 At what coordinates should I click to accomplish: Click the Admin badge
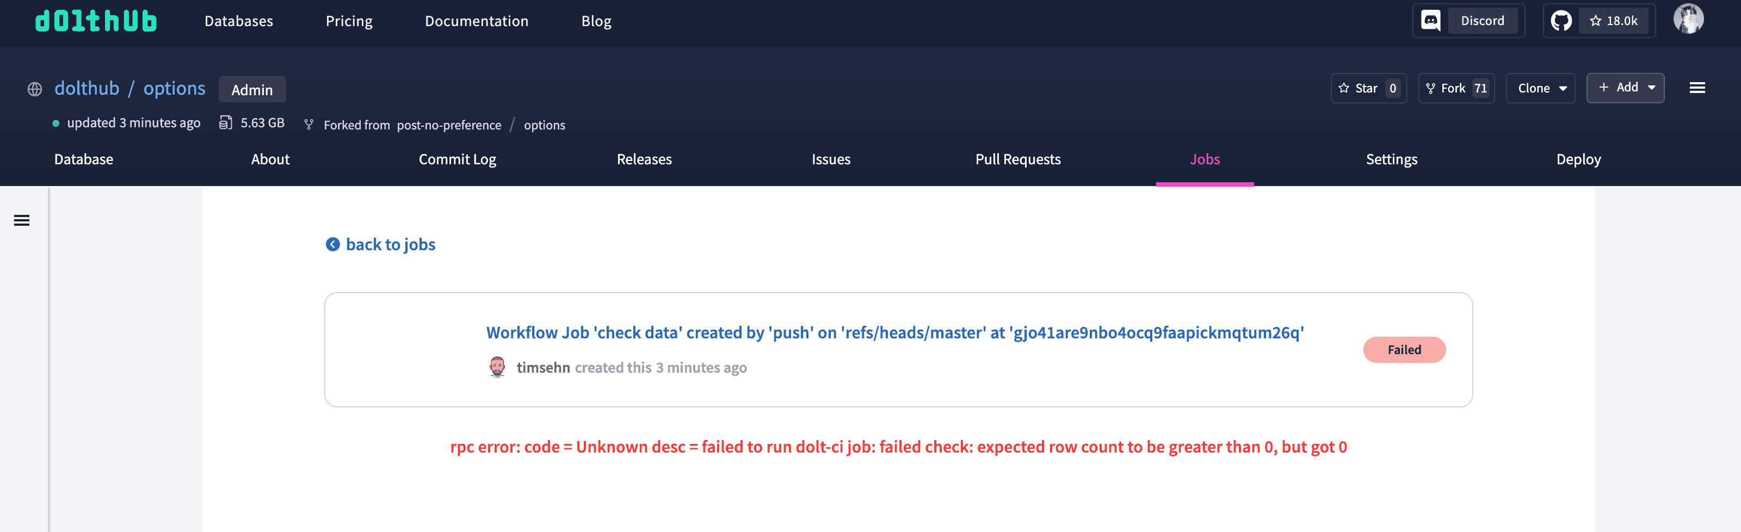(x=252, y=89)
